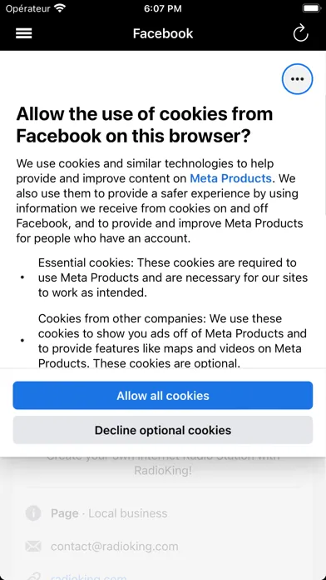The width and height of the screenshot is (326, 580).
Task: Tap the Page · Local business label
Action: click(x=109, y=513)
